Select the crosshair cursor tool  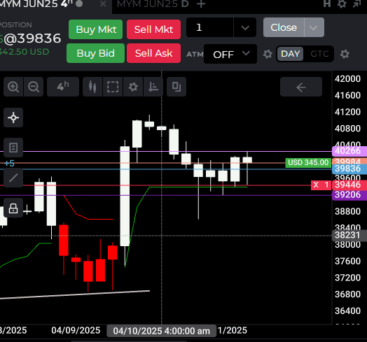tap(13, 117)
